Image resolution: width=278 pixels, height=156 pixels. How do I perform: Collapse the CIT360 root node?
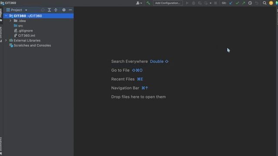coord(6,16)
